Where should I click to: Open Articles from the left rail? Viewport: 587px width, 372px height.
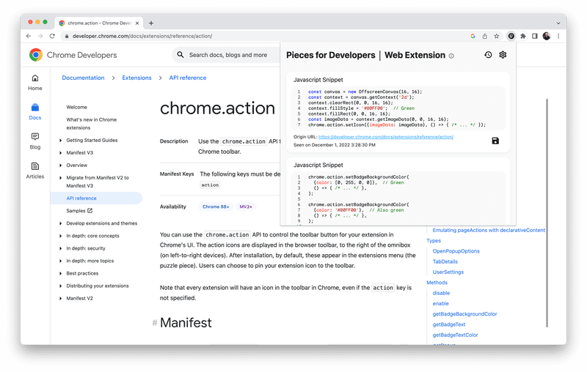coord(35,170)
